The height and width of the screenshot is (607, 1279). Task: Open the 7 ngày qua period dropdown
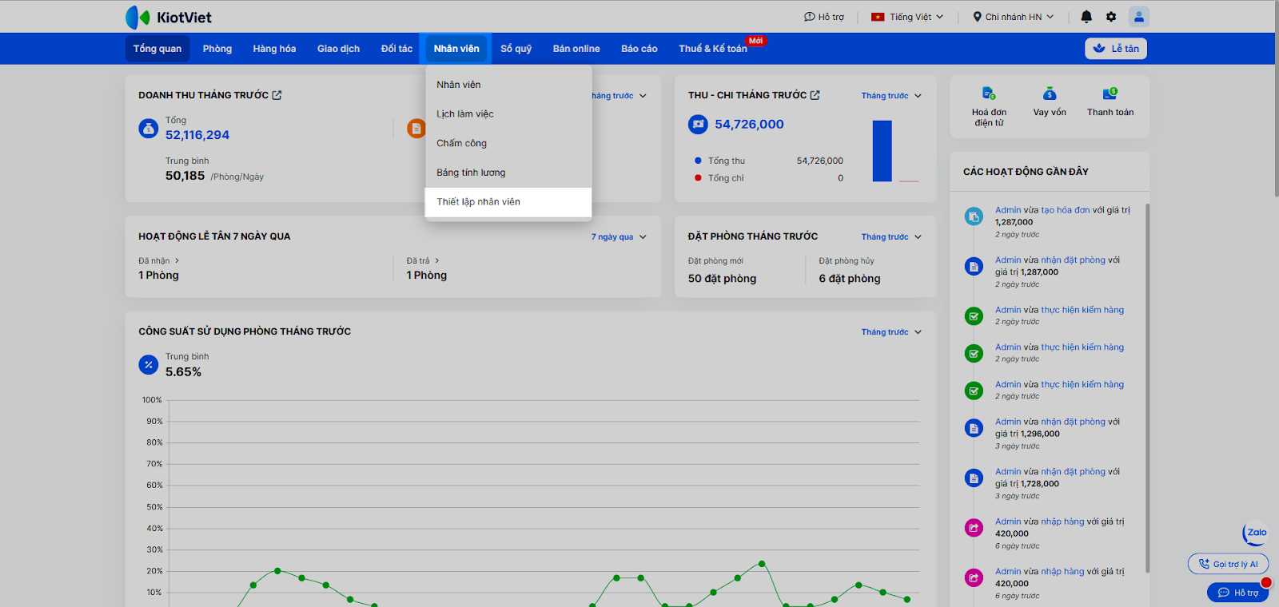(x=619, y=237)
